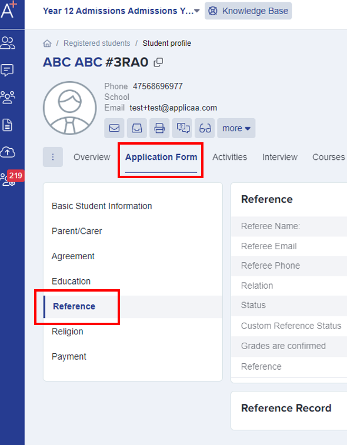Click the inbox tray action button
This screenshot has height=445, width=347.
click(137, 128)
